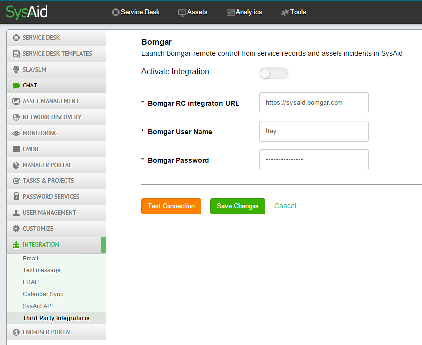Click the Analytics chart icon in top bar
This screenshot has width=422, height=345.
click(x=230, y=12)
